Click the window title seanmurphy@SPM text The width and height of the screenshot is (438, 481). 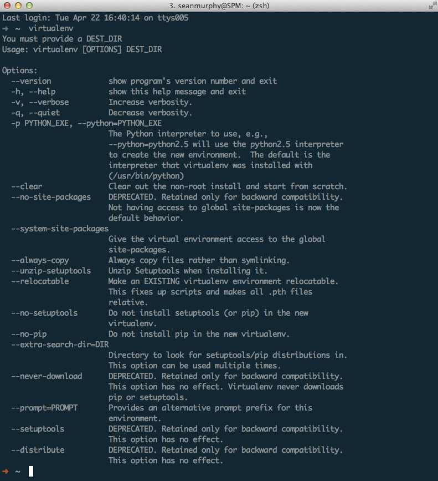(219, 6)
